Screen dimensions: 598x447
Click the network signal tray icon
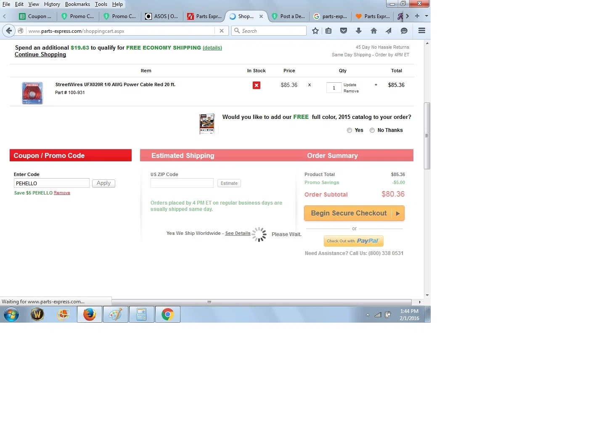click(378, 315)
